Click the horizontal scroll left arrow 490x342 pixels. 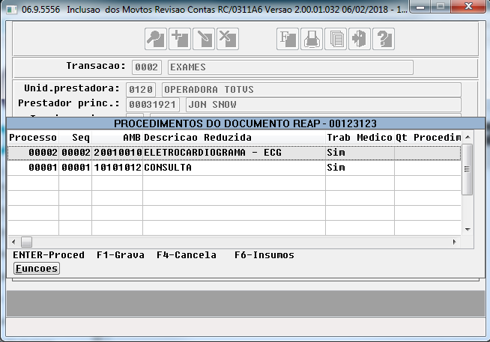[x=13, y=242]
